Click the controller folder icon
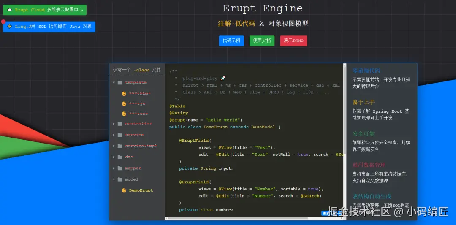The height and width of the screenshot is (225, 456). coord(120,124)
